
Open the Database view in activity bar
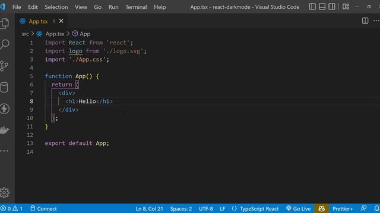[x=4, y=88]
